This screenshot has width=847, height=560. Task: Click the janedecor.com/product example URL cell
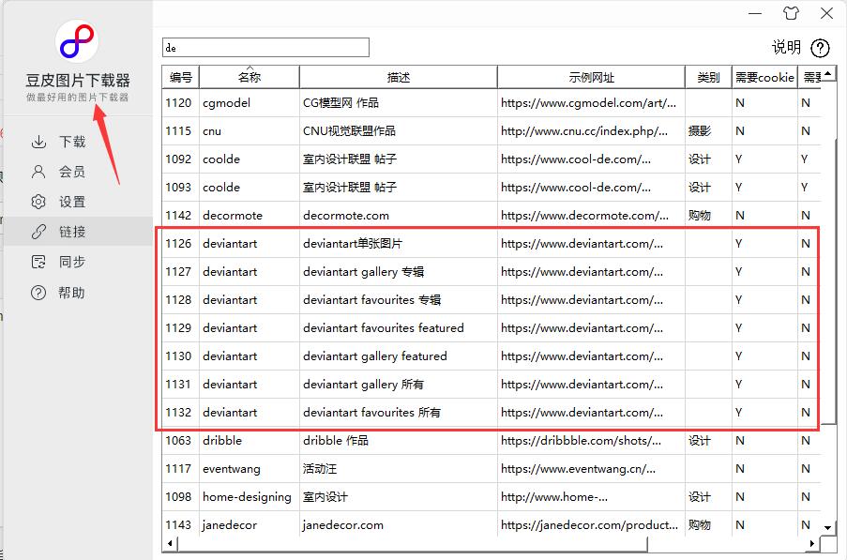coord(591,524)
